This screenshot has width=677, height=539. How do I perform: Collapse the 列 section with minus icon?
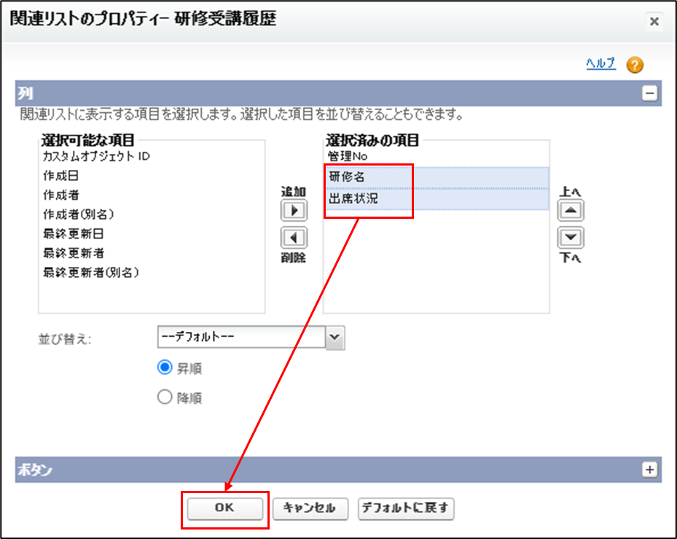[649, 93]
